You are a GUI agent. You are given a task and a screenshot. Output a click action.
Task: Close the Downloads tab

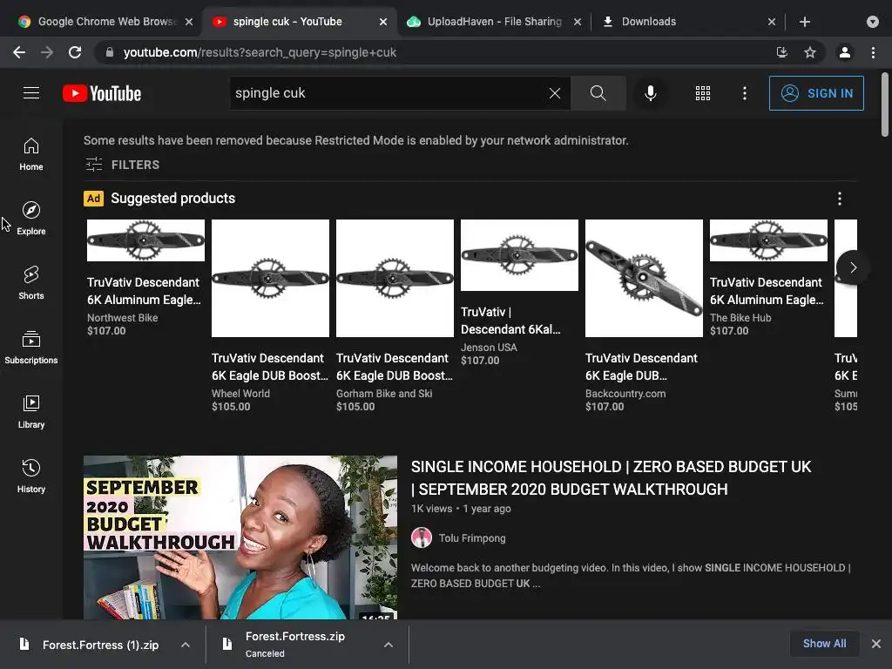tap(772, 22)
